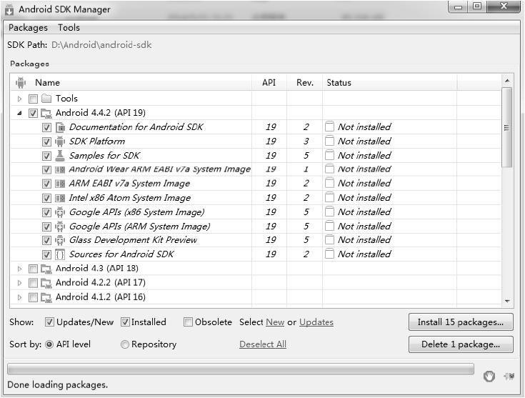
Task: Open the Packages menu
Action: pyautogui.click(x=28, y=28)
